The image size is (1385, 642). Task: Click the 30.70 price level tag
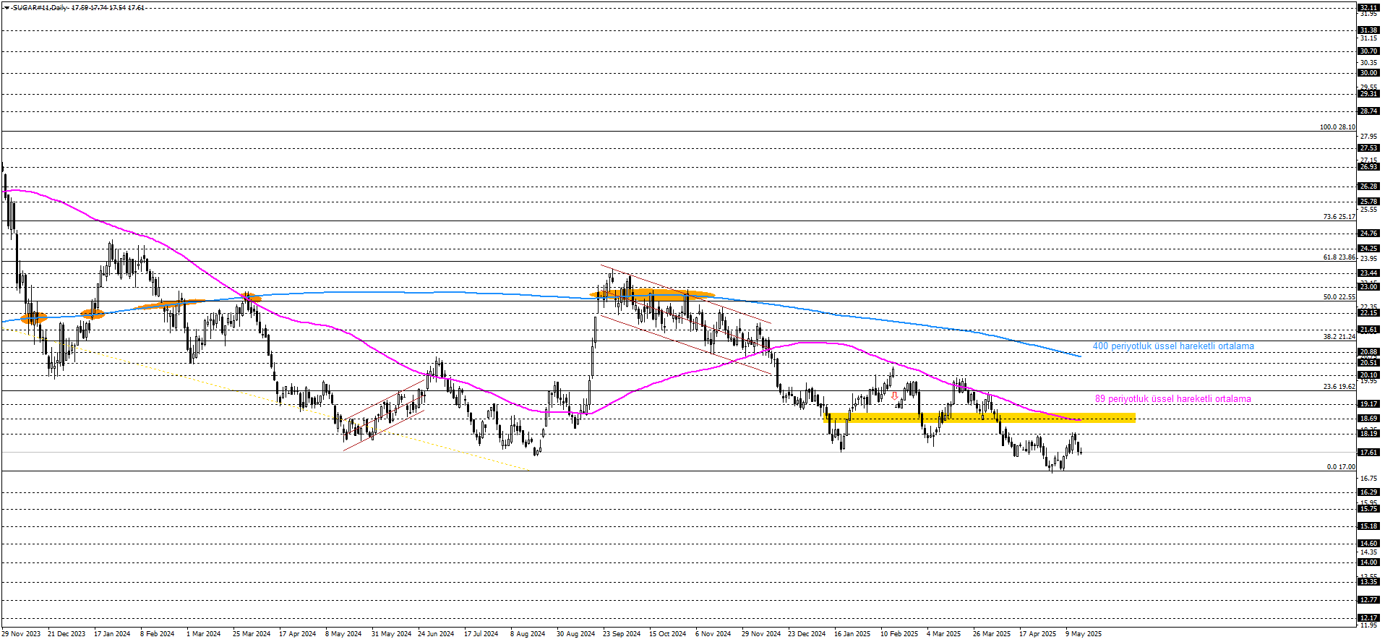pos(1368,51)
